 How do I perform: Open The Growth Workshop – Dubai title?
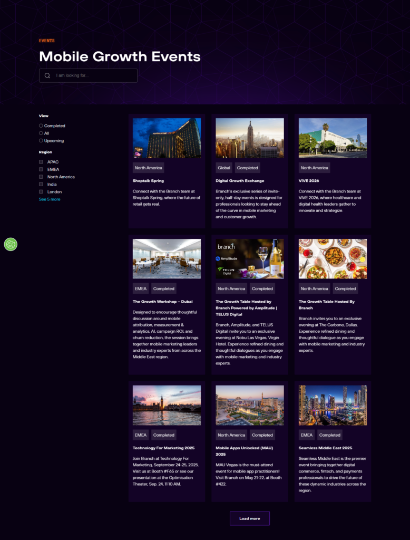[x=162, y=302]
